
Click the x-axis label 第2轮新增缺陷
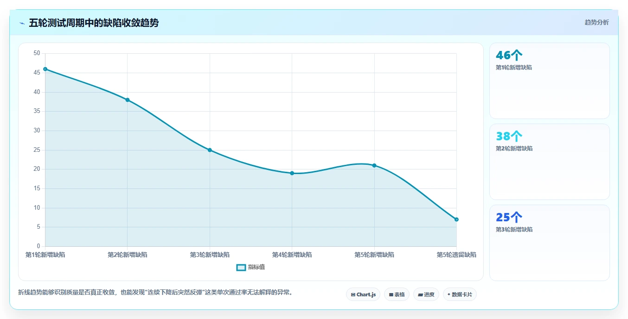tap(128, 255)
